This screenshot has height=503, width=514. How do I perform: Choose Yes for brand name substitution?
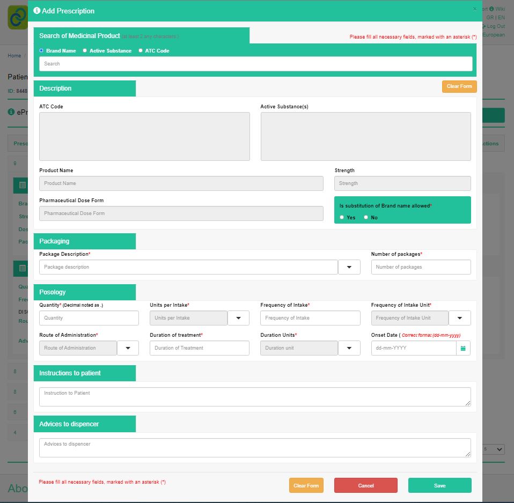tap(342, 217)
